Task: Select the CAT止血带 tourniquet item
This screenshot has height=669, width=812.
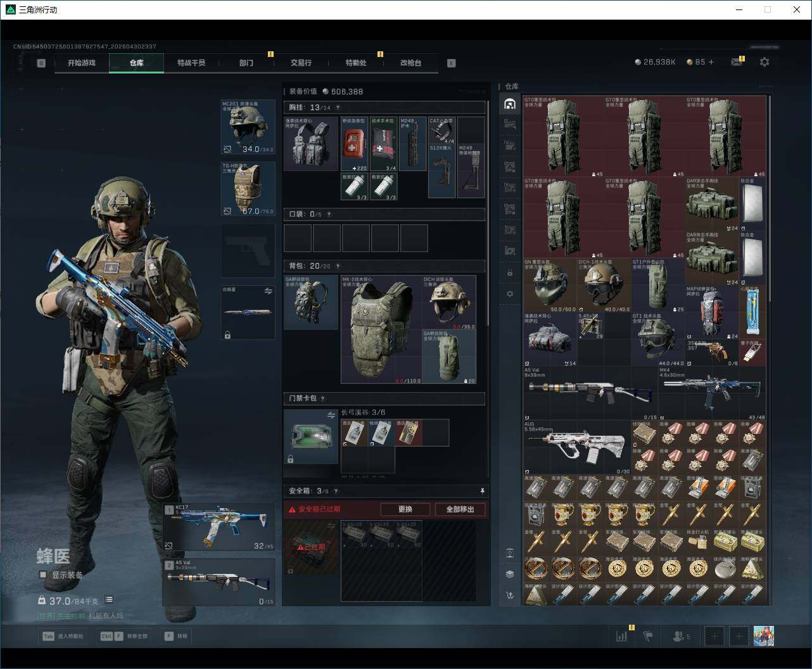Action: coord(442,130)
